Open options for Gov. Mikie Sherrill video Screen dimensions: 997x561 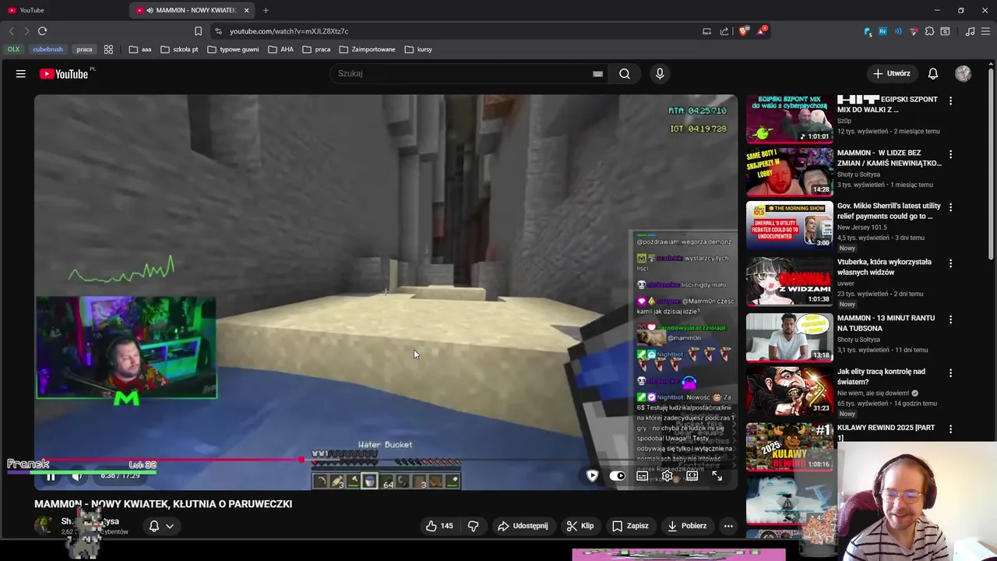point(950,207)
